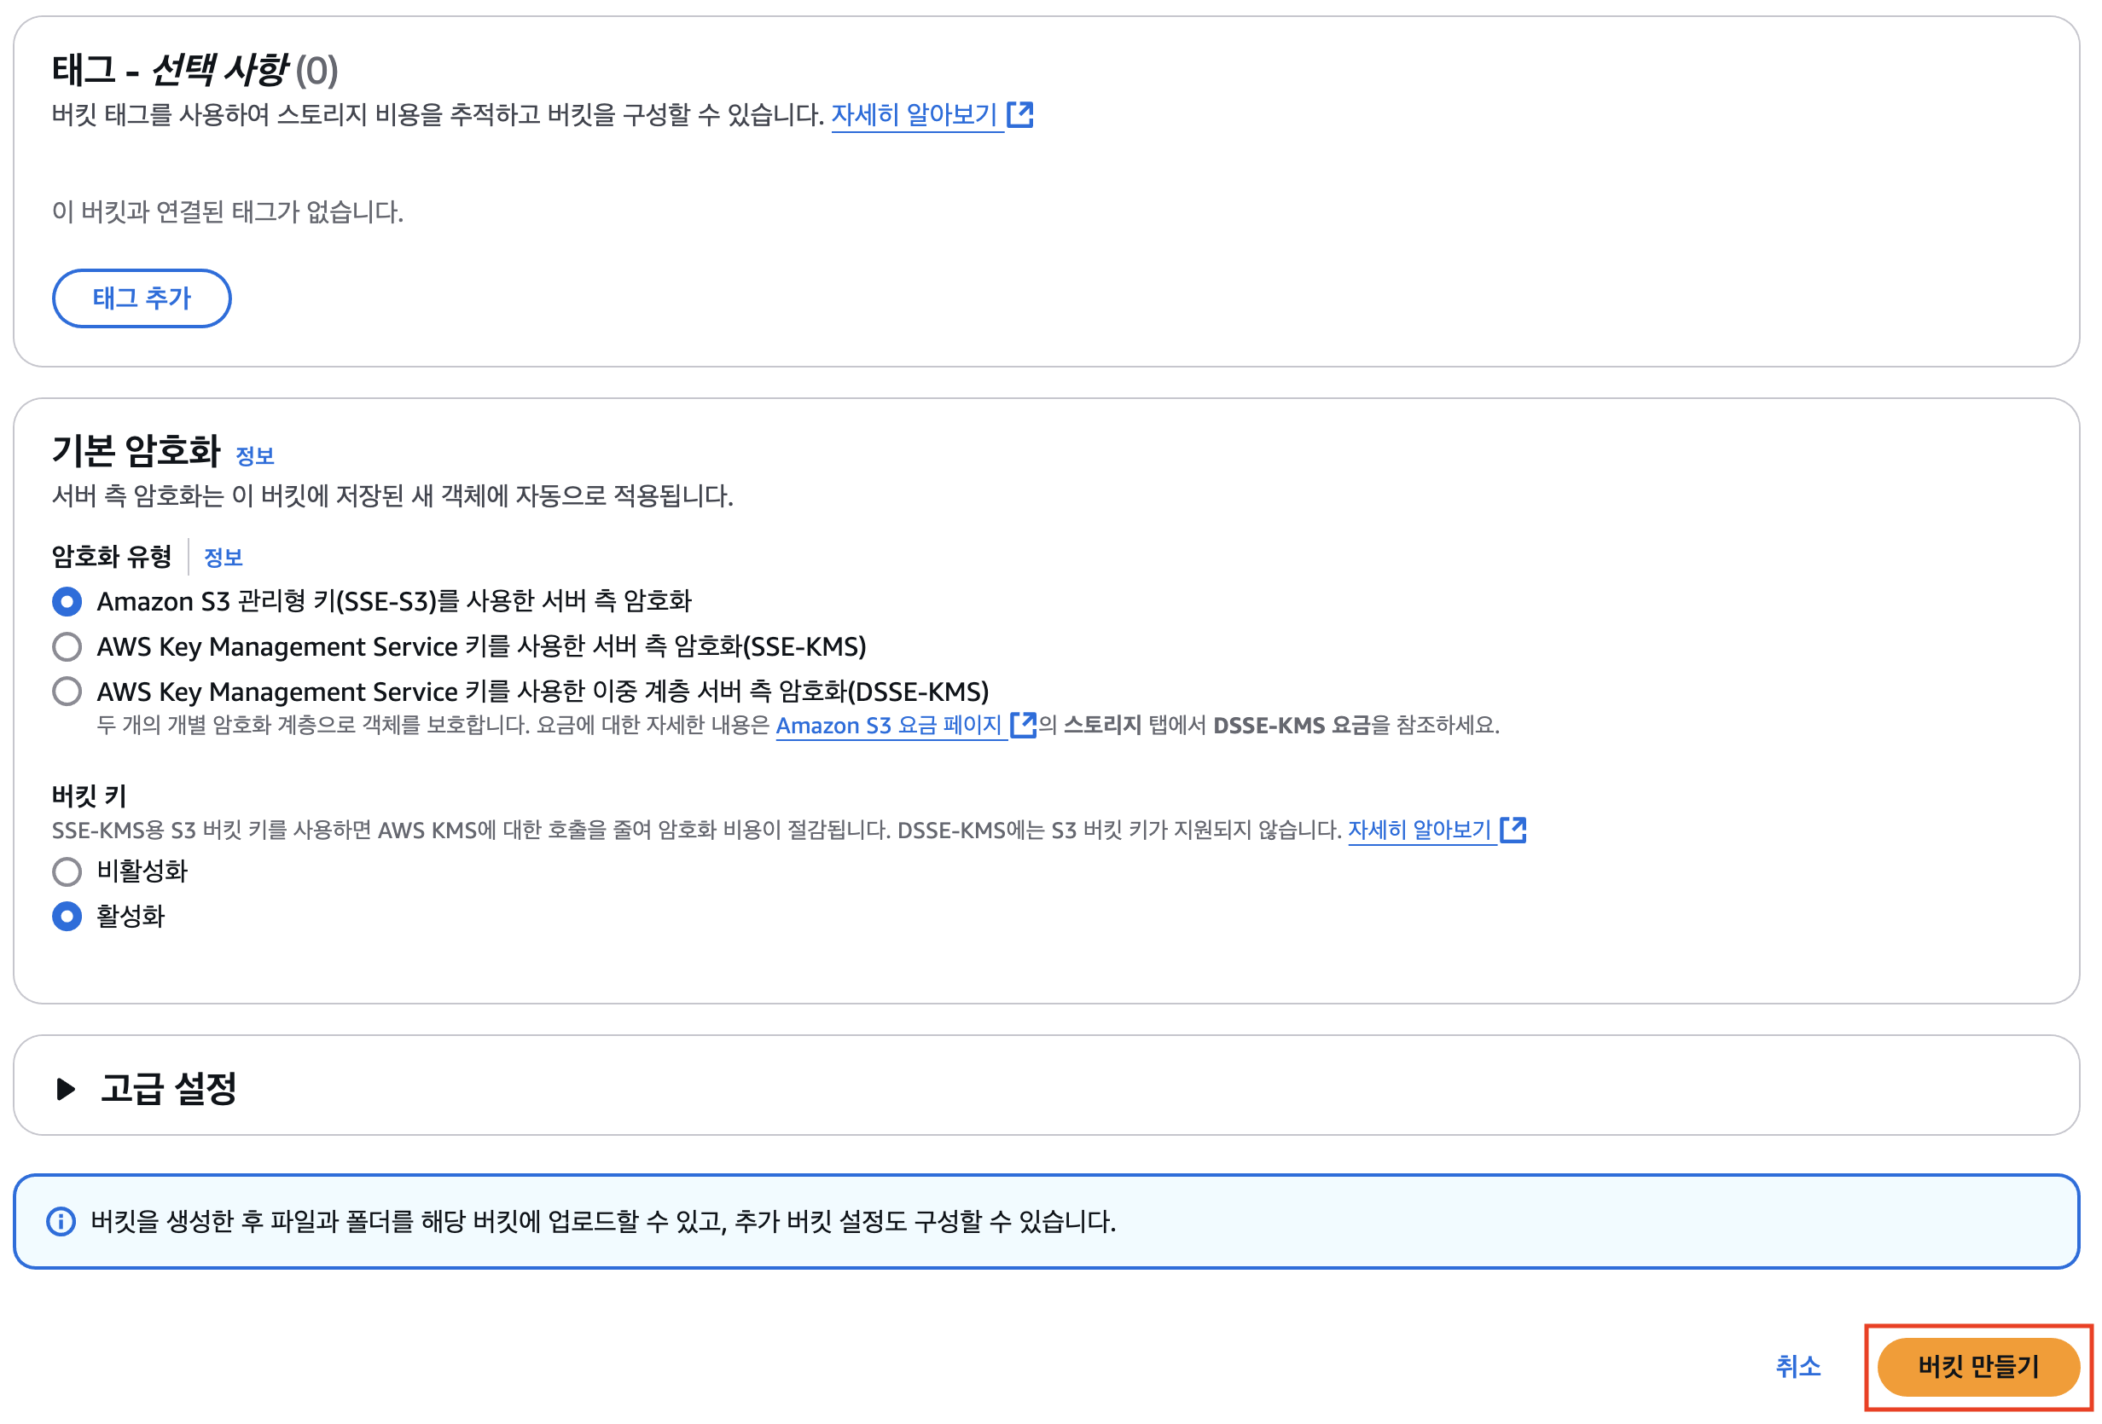Select SSE-KMS encryption radio option

click(67, 646)
